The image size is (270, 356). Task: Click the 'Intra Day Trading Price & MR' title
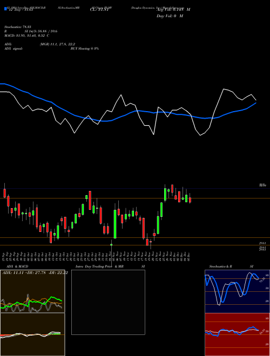(x=99, y=266)
